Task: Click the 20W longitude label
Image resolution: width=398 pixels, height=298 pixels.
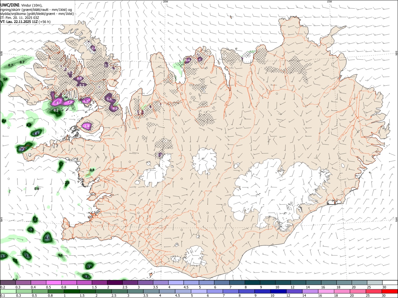Action: pos(165,2)
